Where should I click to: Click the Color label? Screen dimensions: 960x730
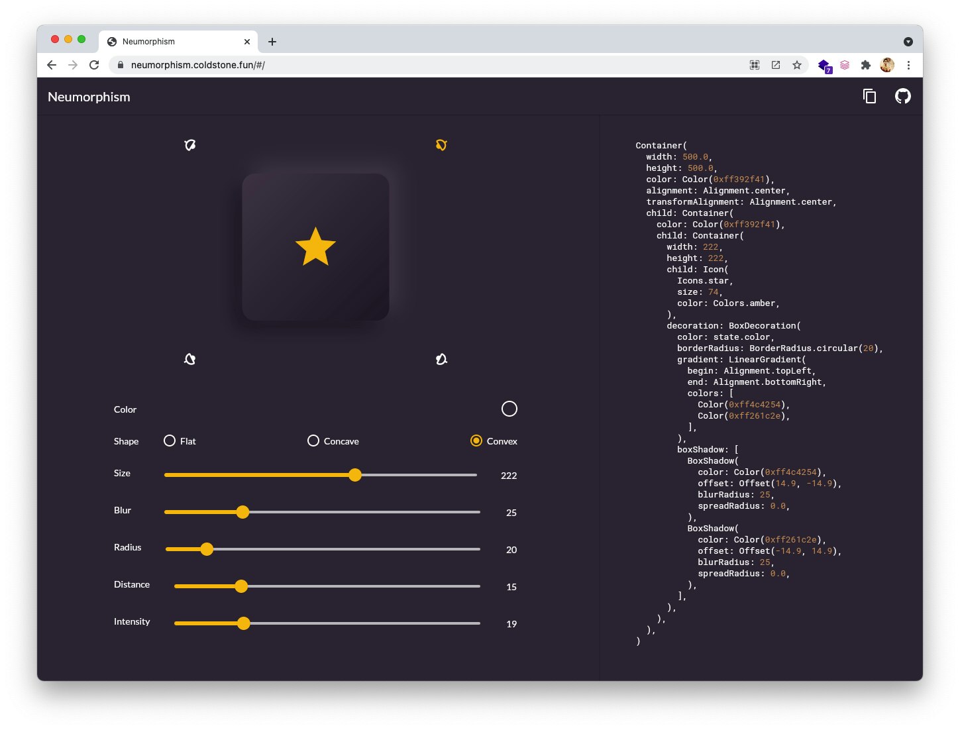coord(125,409)
